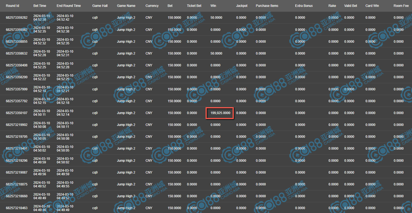
Task: Click the 199,025.0000 win amount
Action: [220, 113]
